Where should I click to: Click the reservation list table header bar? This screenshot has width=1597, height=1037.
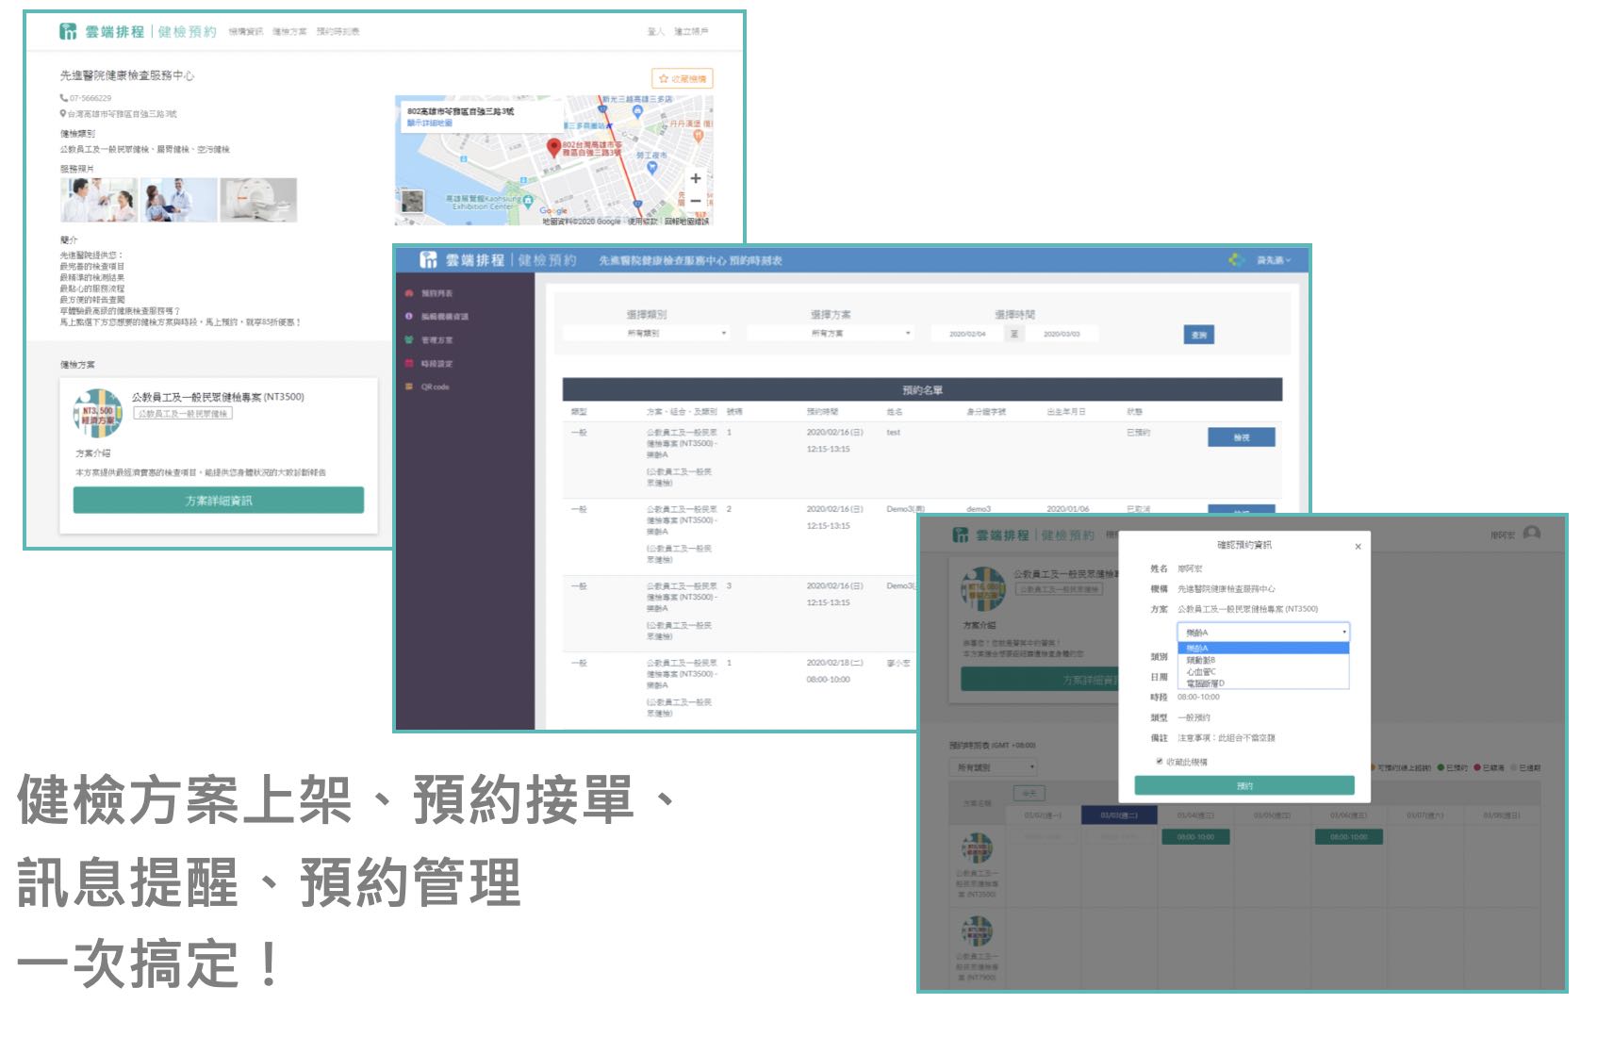[922, 389]
